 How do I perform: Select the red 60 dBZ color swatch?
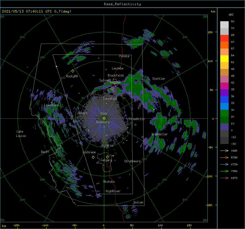coord(224,38)
